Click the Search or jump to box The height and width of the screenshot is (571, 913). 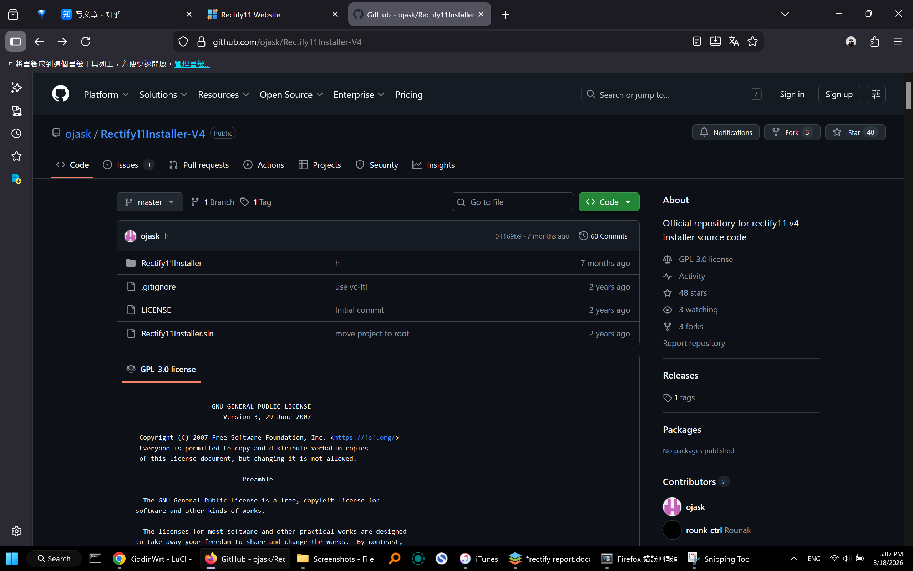coord(674,94)
